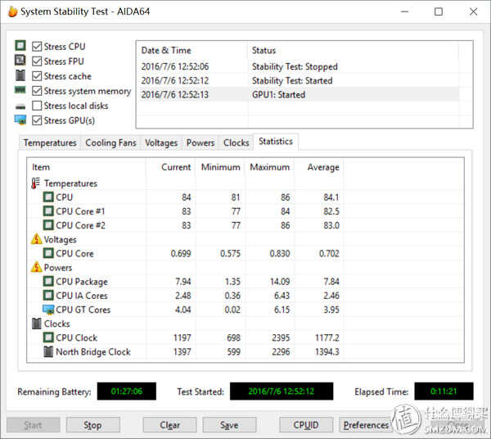Maximize the System Stability Test window
The height and width of the screenshot is (439, 491).
coord(439,12)
